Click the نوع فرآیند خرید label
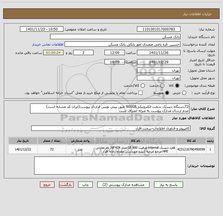 point(203,93)
